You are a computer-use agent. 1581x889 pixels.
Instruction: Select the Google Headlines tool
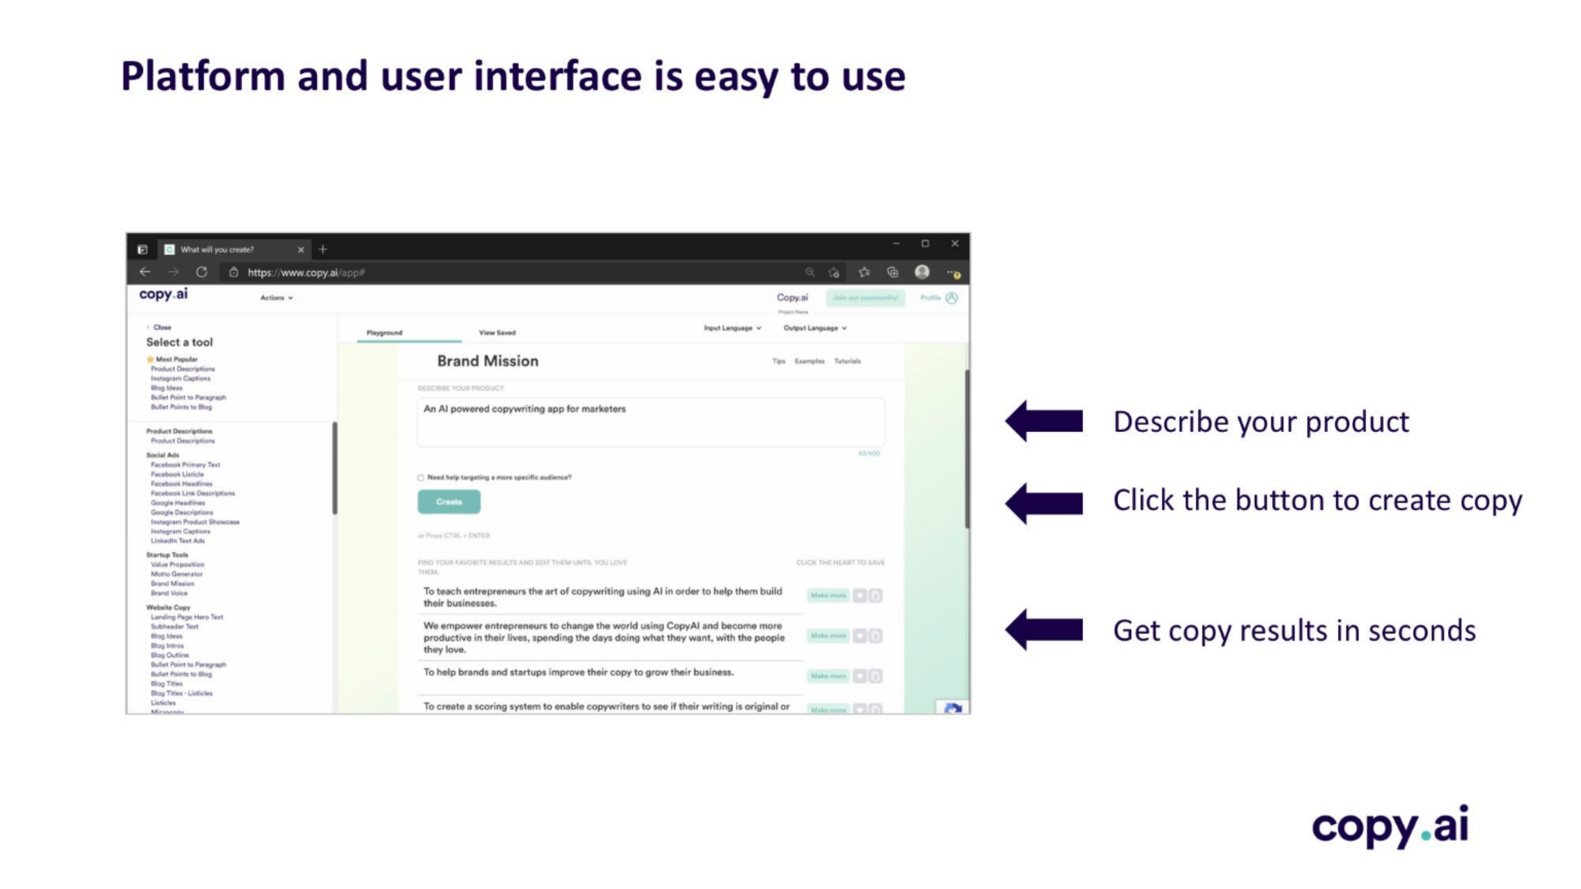pos(178,503)
